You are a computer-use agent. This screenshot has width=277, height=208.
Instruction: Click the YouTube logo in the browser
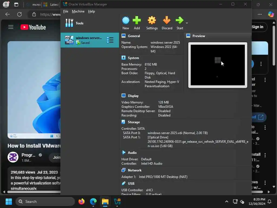click(x=33, y=27)
